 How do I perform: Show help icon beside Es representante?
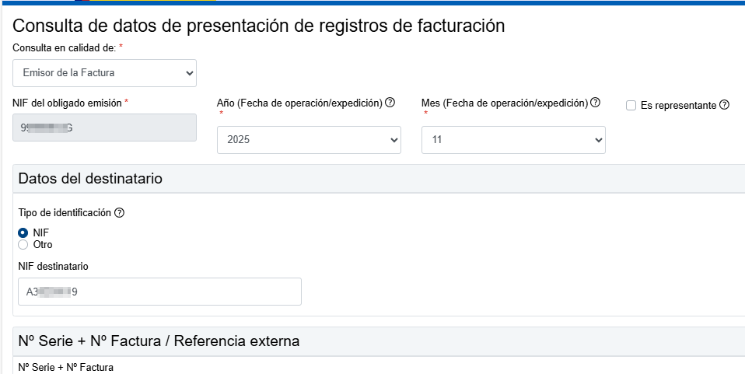tap(724, 105)
